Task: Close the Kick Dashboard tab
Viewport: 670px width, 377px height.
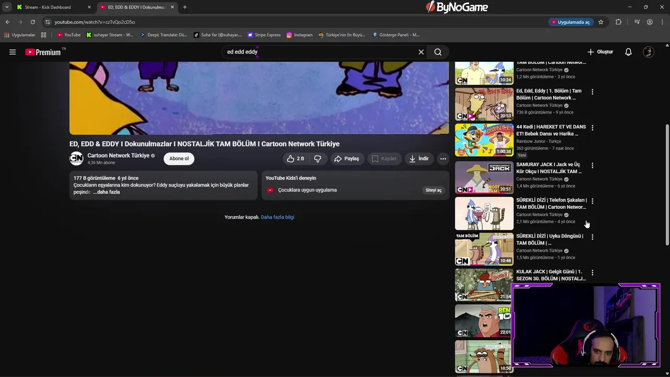Action: 89,7
